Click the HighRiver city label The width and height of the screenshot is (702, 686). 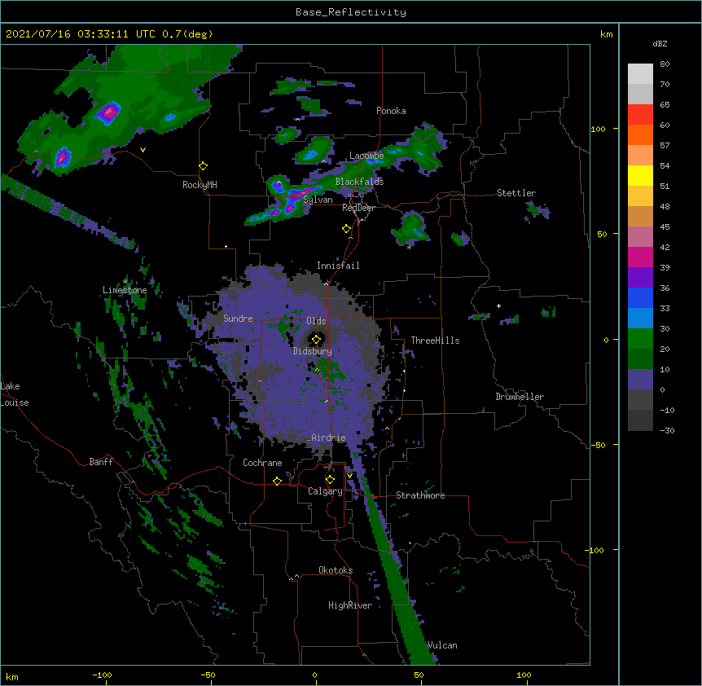pyautogui.click(x=349, y=605)
